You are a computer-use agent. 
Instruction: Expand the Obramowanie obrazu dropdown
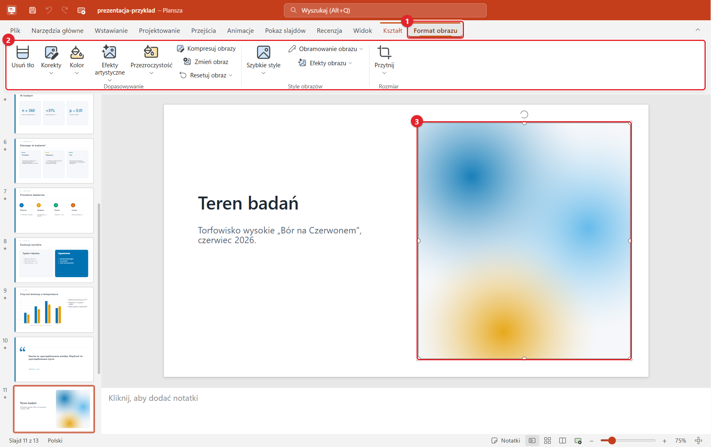pos(361,49)
